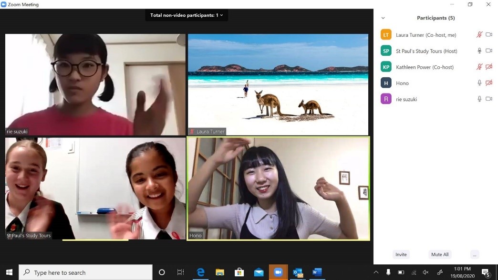Toggle Laura Turner's muted microphone icon
This screenshot has height=280, width=498.
click(479, 35)
